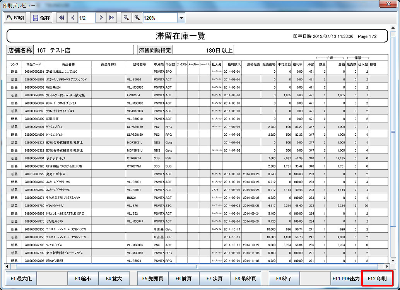Open the zoom percentage dropdown arrow
The height and width of the screenshot is (290, 400).
pyautogui.click(x=181, y=18)
